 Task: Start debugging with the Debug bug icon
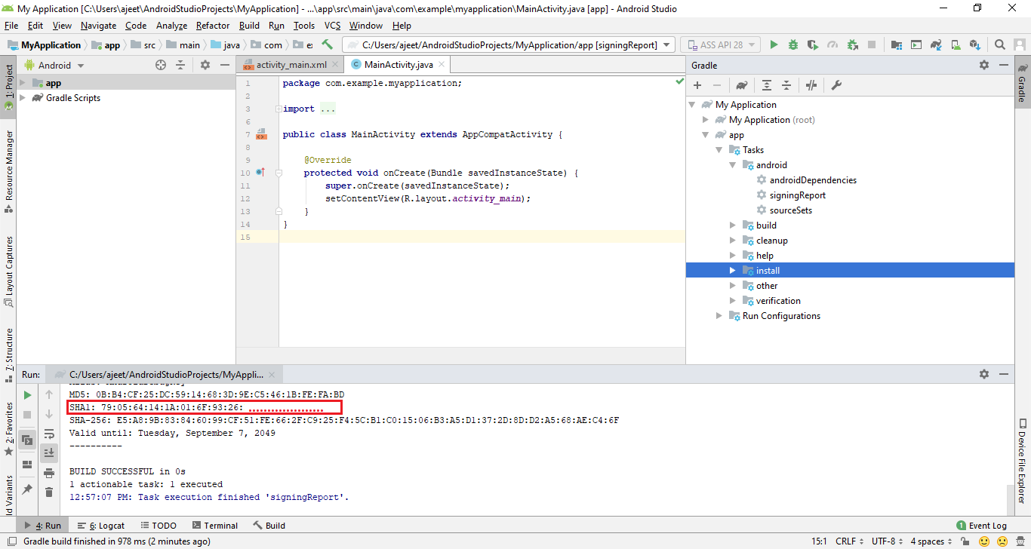[x=793, y=45]
